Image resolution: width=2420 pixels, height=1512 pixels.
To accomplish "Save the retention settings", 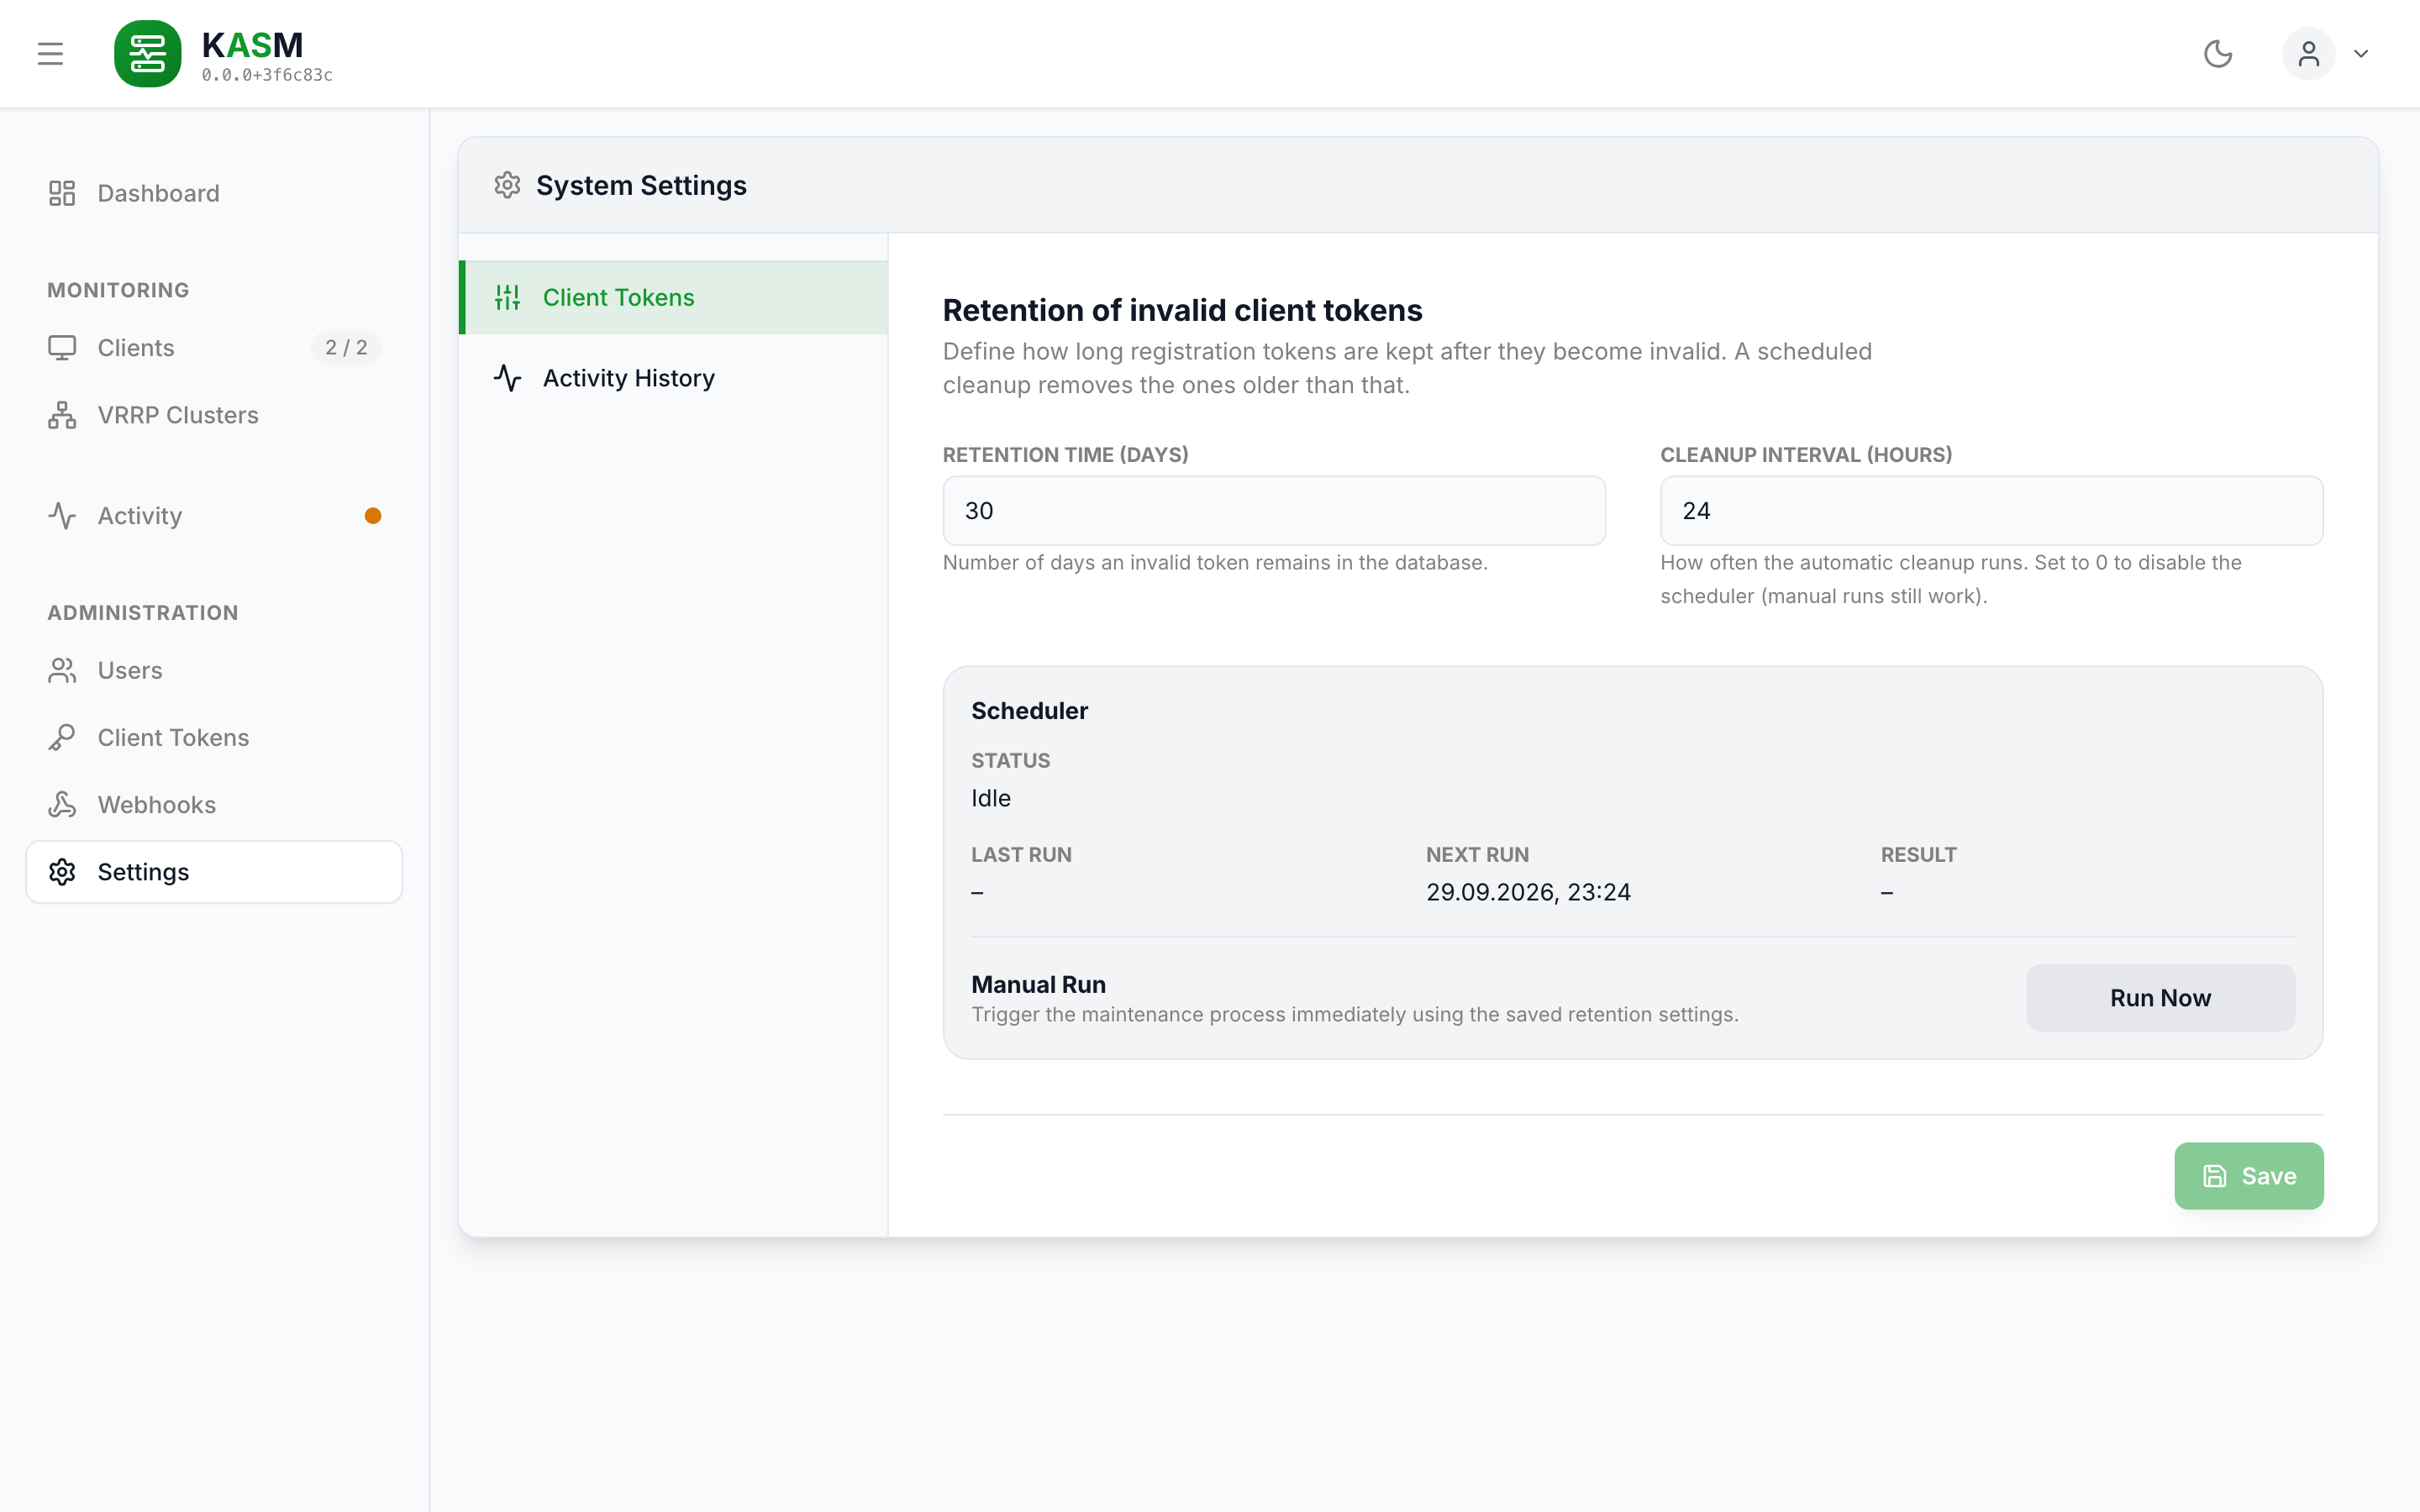I will [2248, 1176].
